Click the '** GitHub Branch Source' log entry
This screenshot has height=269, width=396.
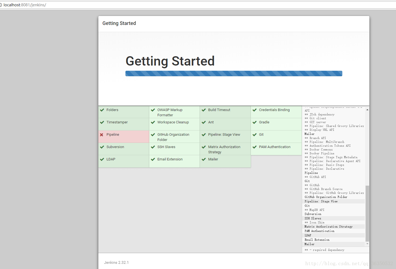[324, 189]
